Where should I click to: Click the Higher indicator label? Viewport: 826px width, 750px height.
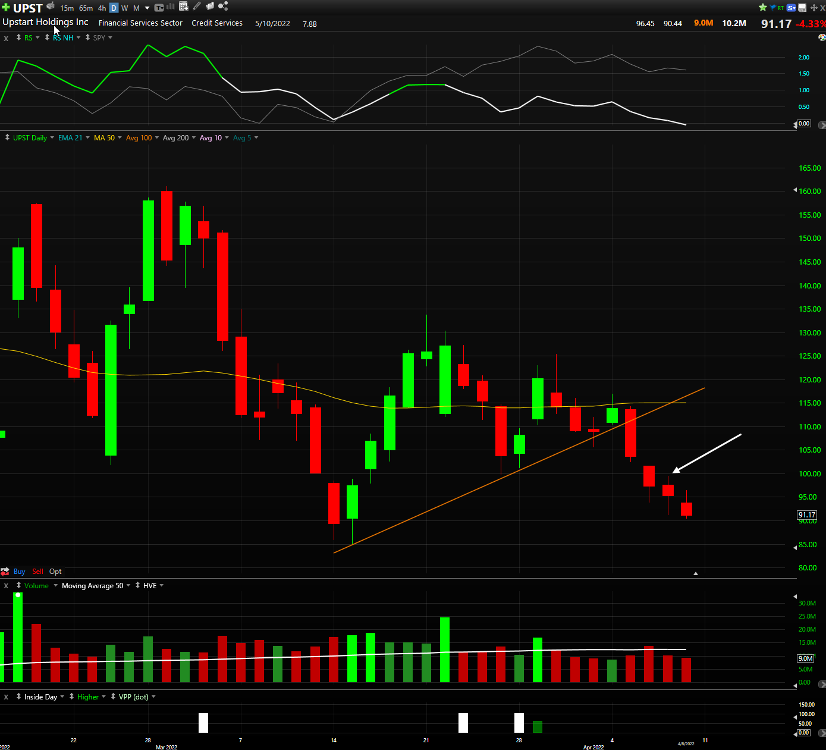coord(88,696)
